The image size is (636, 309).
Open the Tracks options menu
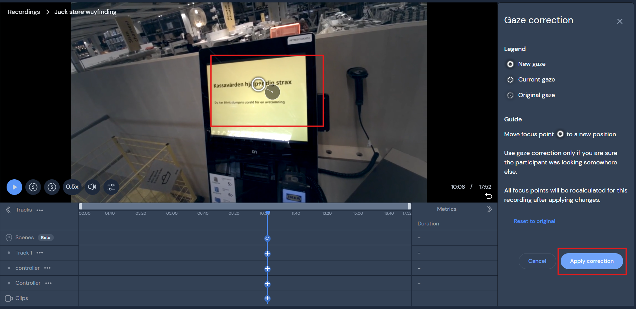pyautogui.click(x=40, y=210)
